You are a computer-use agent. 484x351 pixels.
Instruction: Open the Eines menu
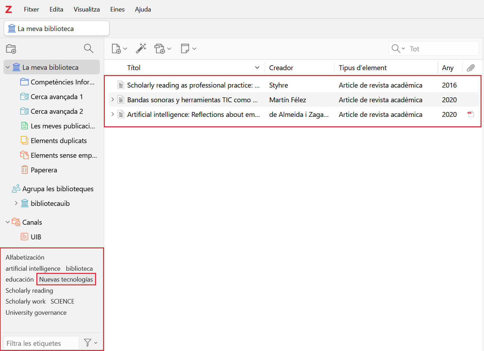pyautogui.click(x=117, y=9)
